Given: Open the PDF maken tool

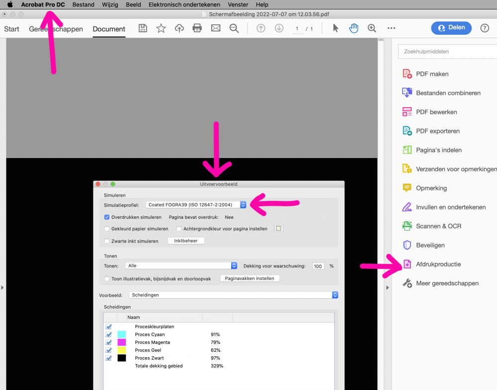Looking at the screenshot, I should [426, 74].
